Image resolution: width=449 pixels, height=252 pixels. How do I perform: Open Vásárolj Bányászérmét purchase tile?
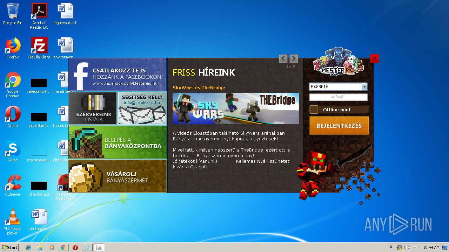[118, 176]
